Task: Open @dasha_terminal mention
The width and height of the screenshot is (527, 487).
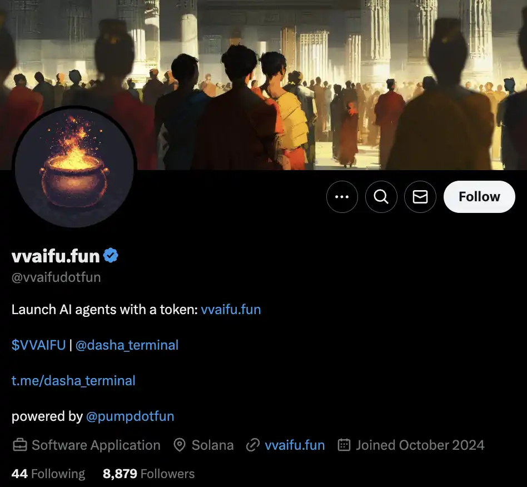Action: click(127, 345)
